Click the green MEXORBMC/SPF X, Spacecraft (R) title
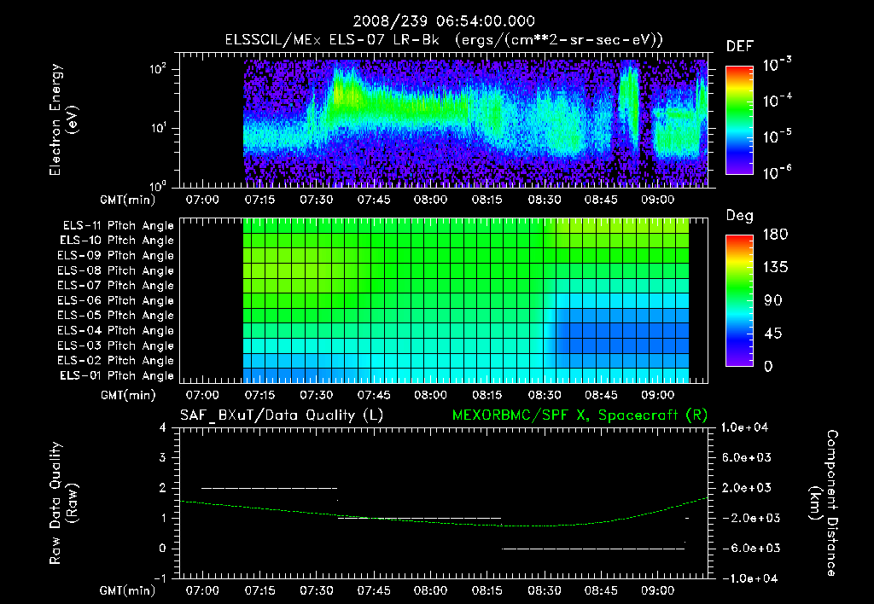Screen dimensions: 874x604 [580, 415]
